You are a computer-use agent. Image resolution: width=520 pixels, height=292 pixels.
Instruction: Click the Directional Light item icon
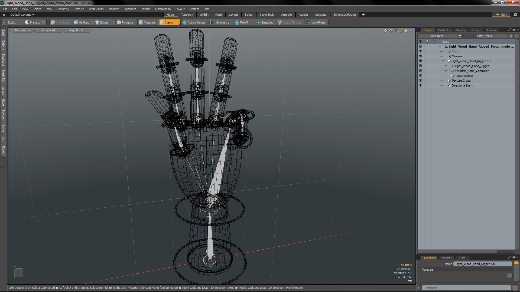(x=449, y=85)
